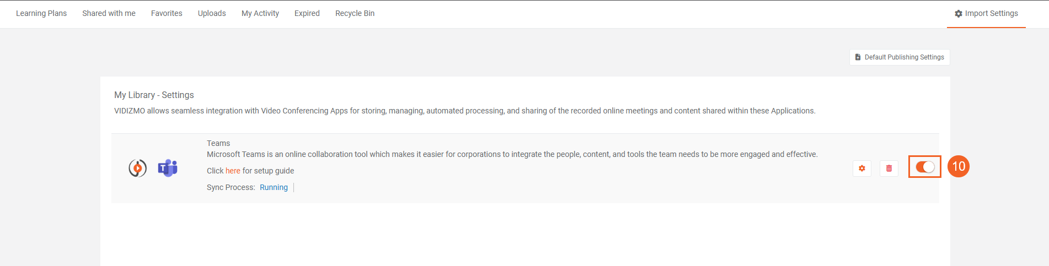
Task: Open Teams integration gear settings
Action: click(861, 169)
